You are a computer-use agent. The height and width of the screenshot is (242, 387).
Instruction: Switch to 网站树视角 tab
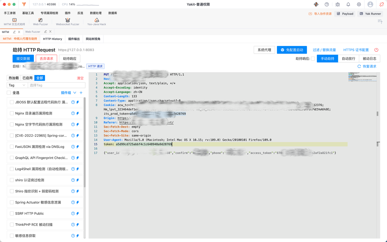tap(93, 39)
